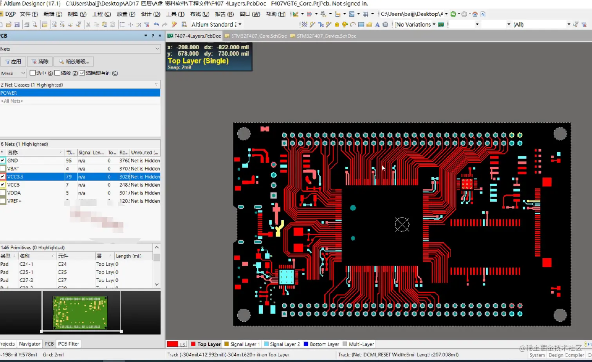Image resolution: width=592 pixels, height=362 pixels.
Task: Open the DXP menu
Action: point(8,14)
